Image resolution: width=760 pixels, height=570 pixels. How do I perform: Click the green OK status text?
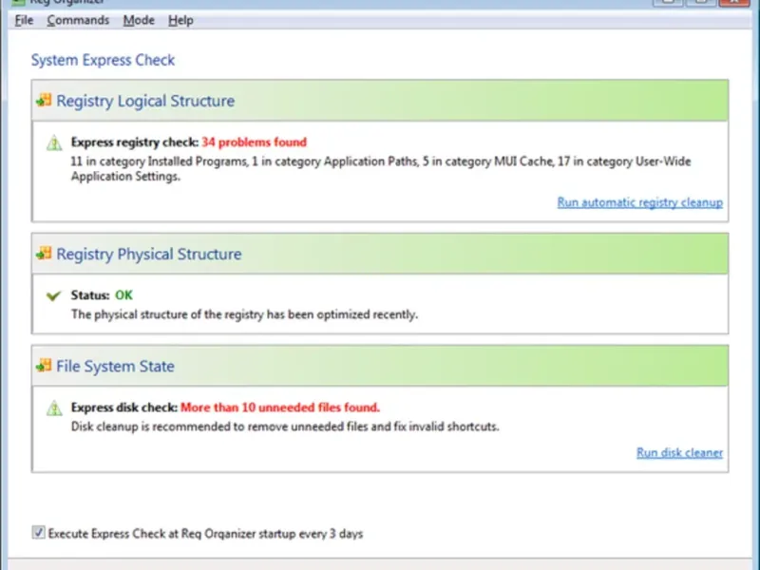click(x=123, y=295)
